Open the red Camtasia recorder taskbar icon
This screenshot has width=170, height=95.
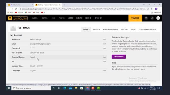pos(93,88)
